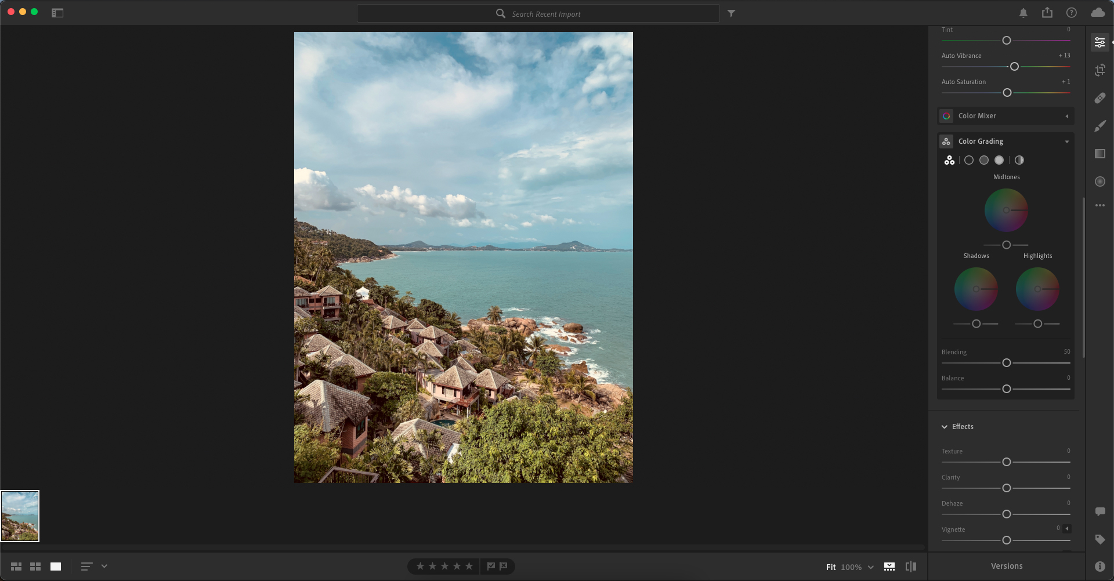Click the Texture slider handle
This screenshot has width=1114, height=581.
pyautogui.click(x=1007, y=462)
